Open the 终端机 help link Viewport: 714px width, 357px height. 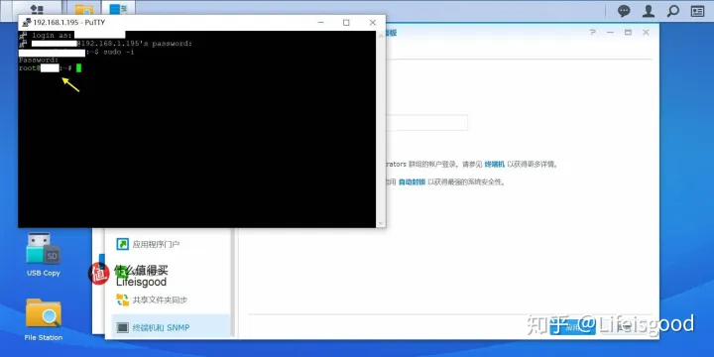pyautogui.click(x=494, y=165)
